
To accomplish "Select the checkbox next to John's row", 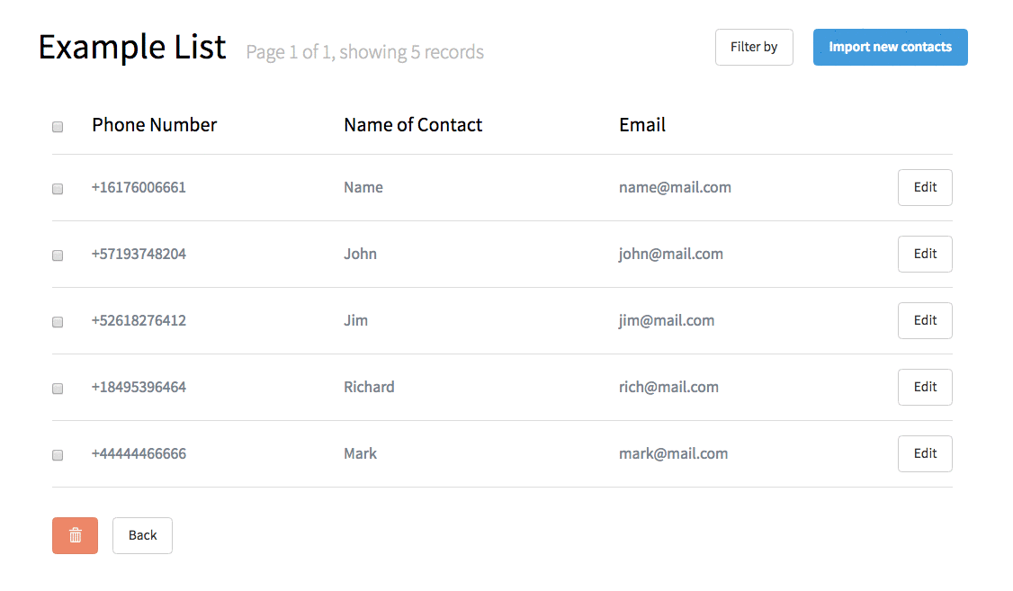I will [58, 255].
